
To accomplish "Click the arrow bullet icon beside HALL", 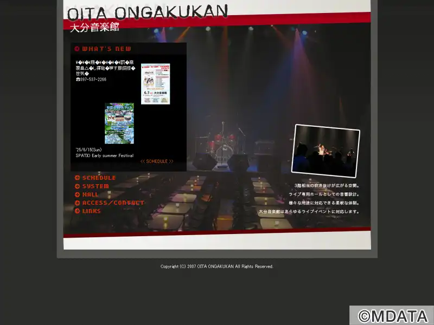I will pos(77,194).
